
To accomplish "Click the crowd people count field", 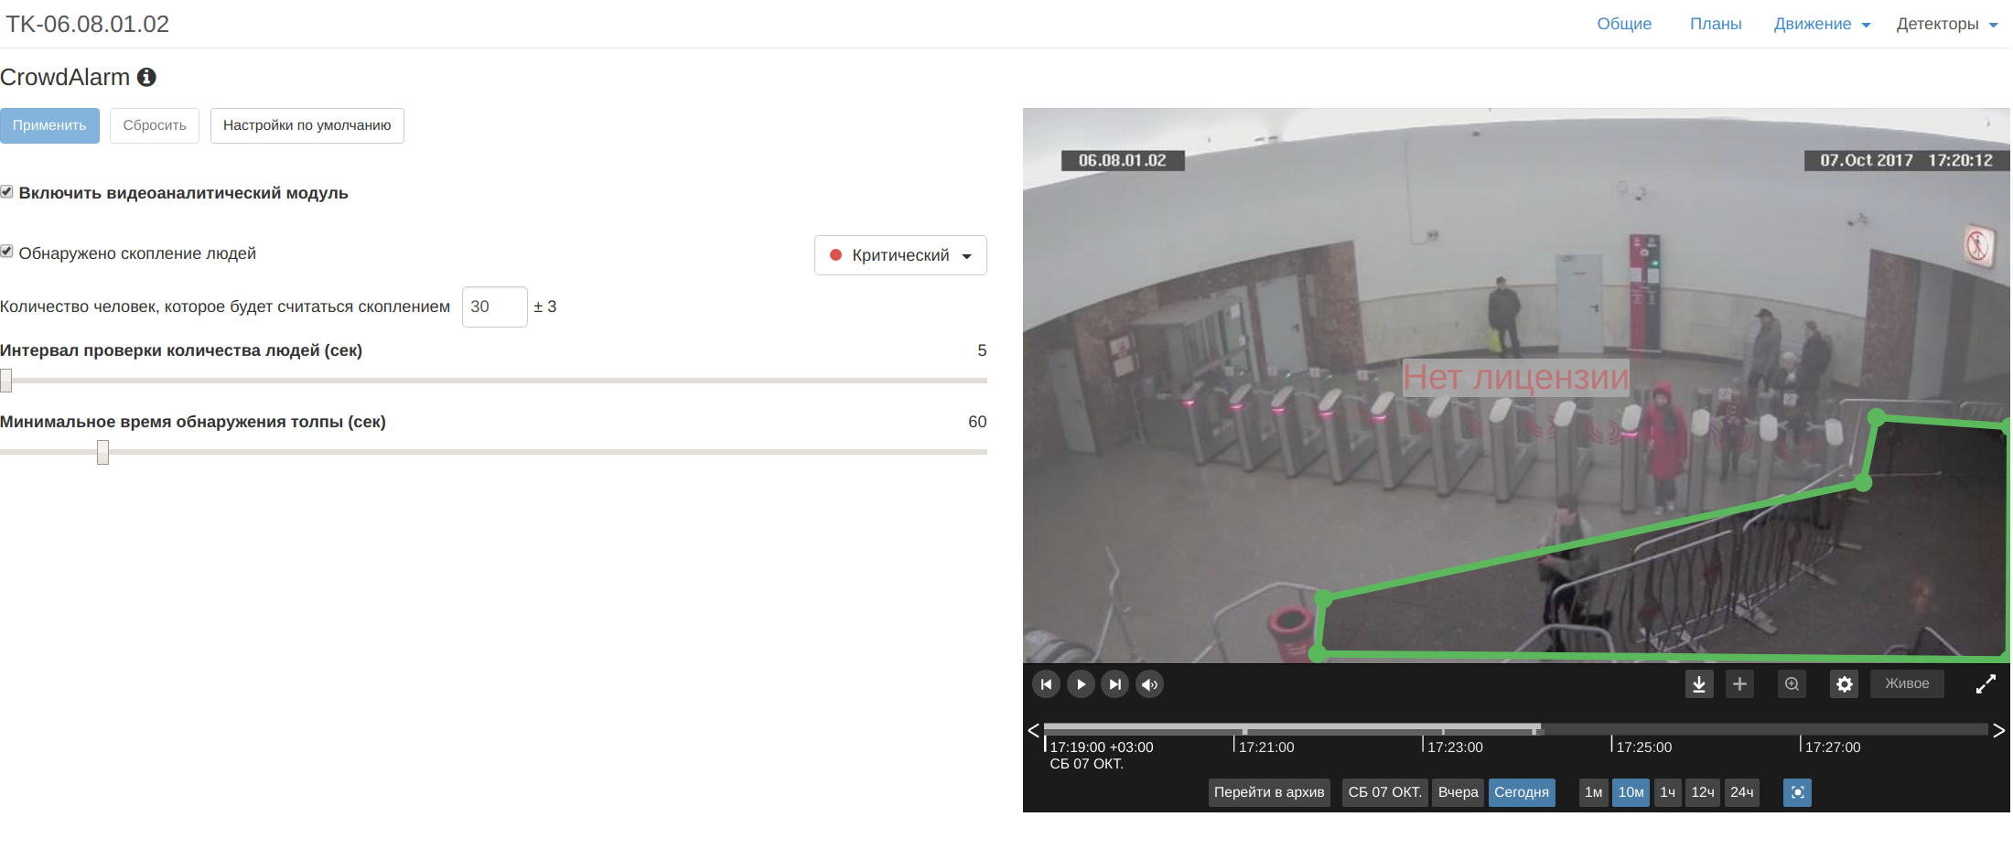I will coord(494,306).
